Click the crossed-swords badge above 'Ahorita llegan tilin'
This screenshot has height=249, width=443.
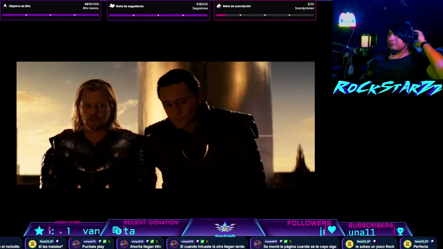(157, 241)
